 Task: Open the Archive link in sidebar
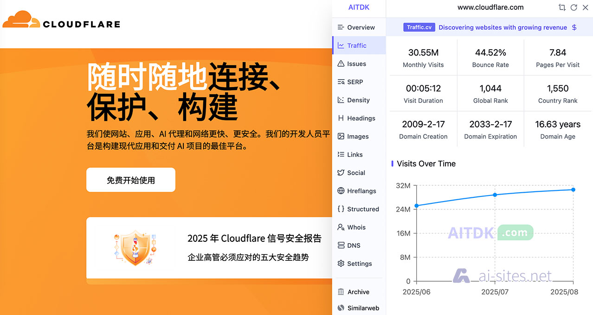(358, 292)
